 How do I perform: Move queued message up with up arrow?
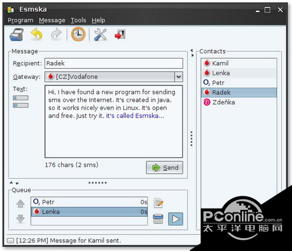click(x=20, y=203)
